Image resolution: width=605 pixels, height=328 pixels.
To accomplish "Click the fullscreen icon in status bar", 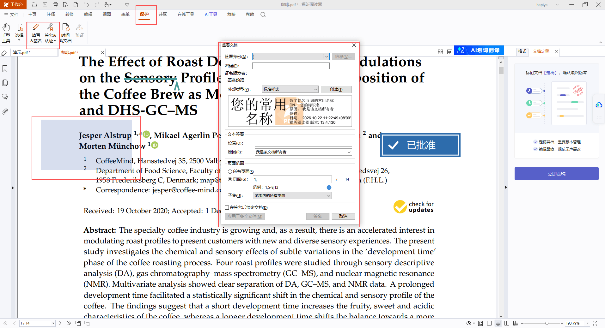I will (595, 323).
